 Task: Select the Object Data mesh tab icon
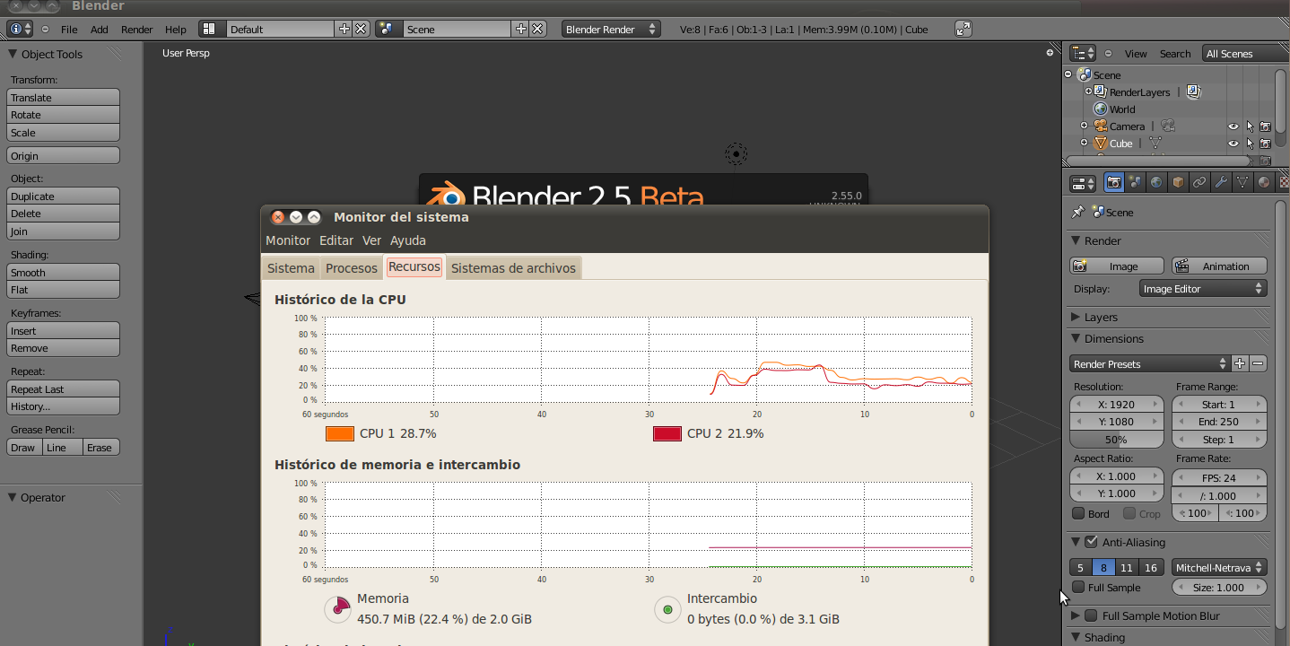1242,183
